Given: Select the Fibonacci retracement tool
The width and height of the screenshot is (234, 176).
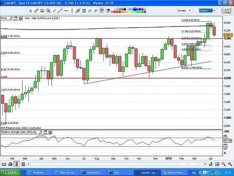Looking at the screenshot, I should click(90, 11).
